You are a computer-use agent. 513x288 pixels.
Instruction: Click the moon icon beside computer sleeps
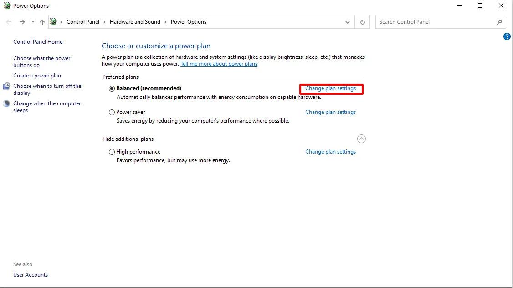pyautogui.click(x=6, y=103)
